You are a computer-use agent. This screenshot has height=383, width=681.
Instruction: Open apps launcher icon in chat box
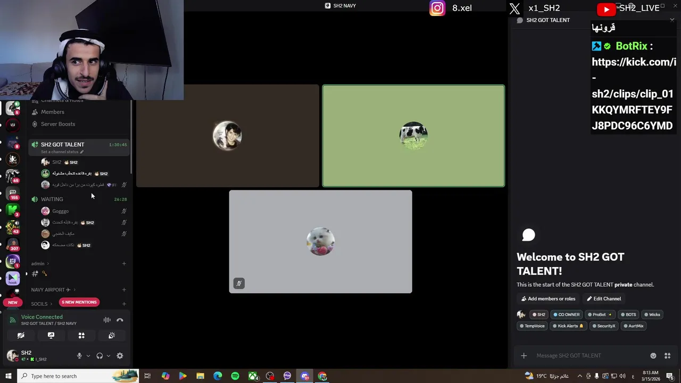[x=667, y=356]
